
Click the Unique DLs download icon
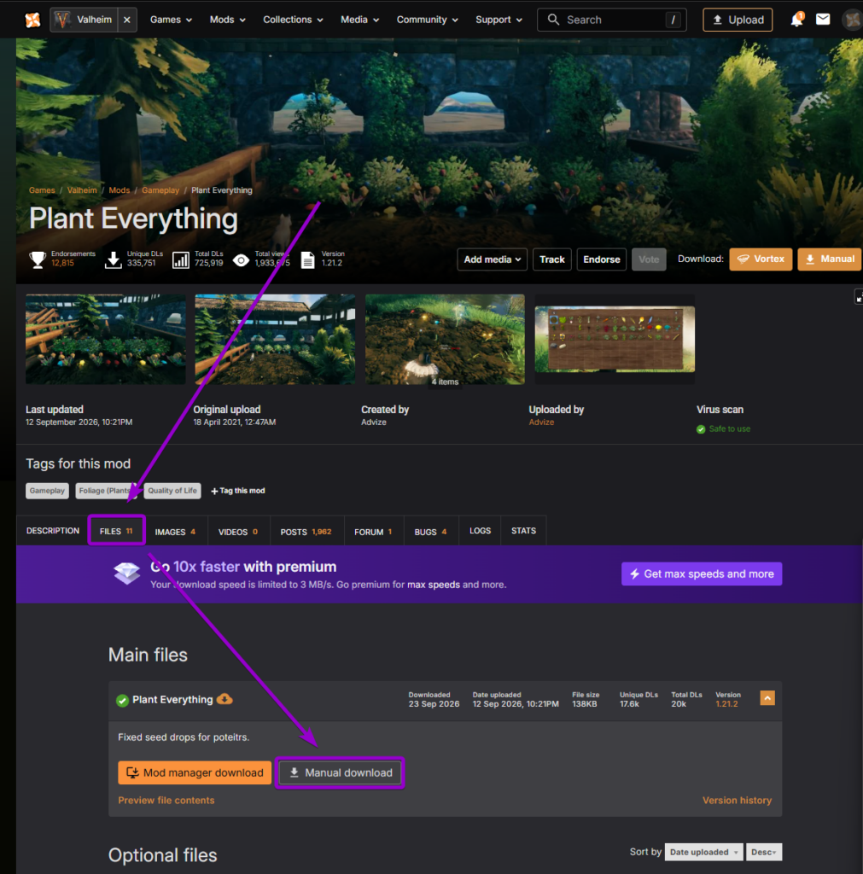coord(114,259)
